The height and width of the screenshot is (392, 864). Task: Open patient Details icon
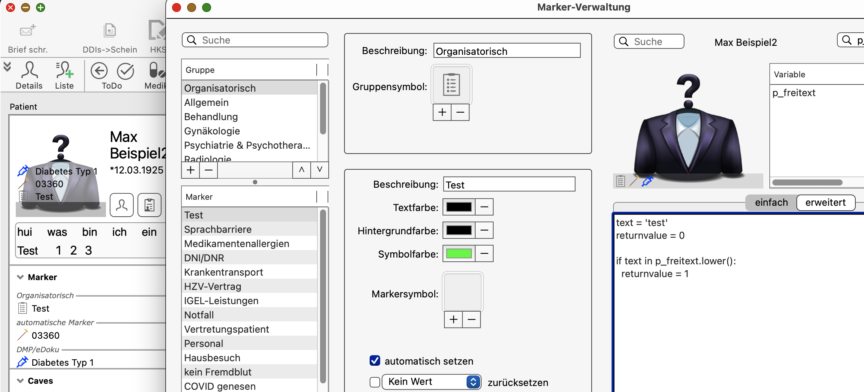tap(29, 70)
